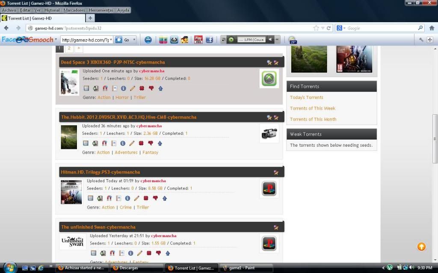Play the 1.FM radio stream
This screenshot has height=273, width=438.
point(231,40)
